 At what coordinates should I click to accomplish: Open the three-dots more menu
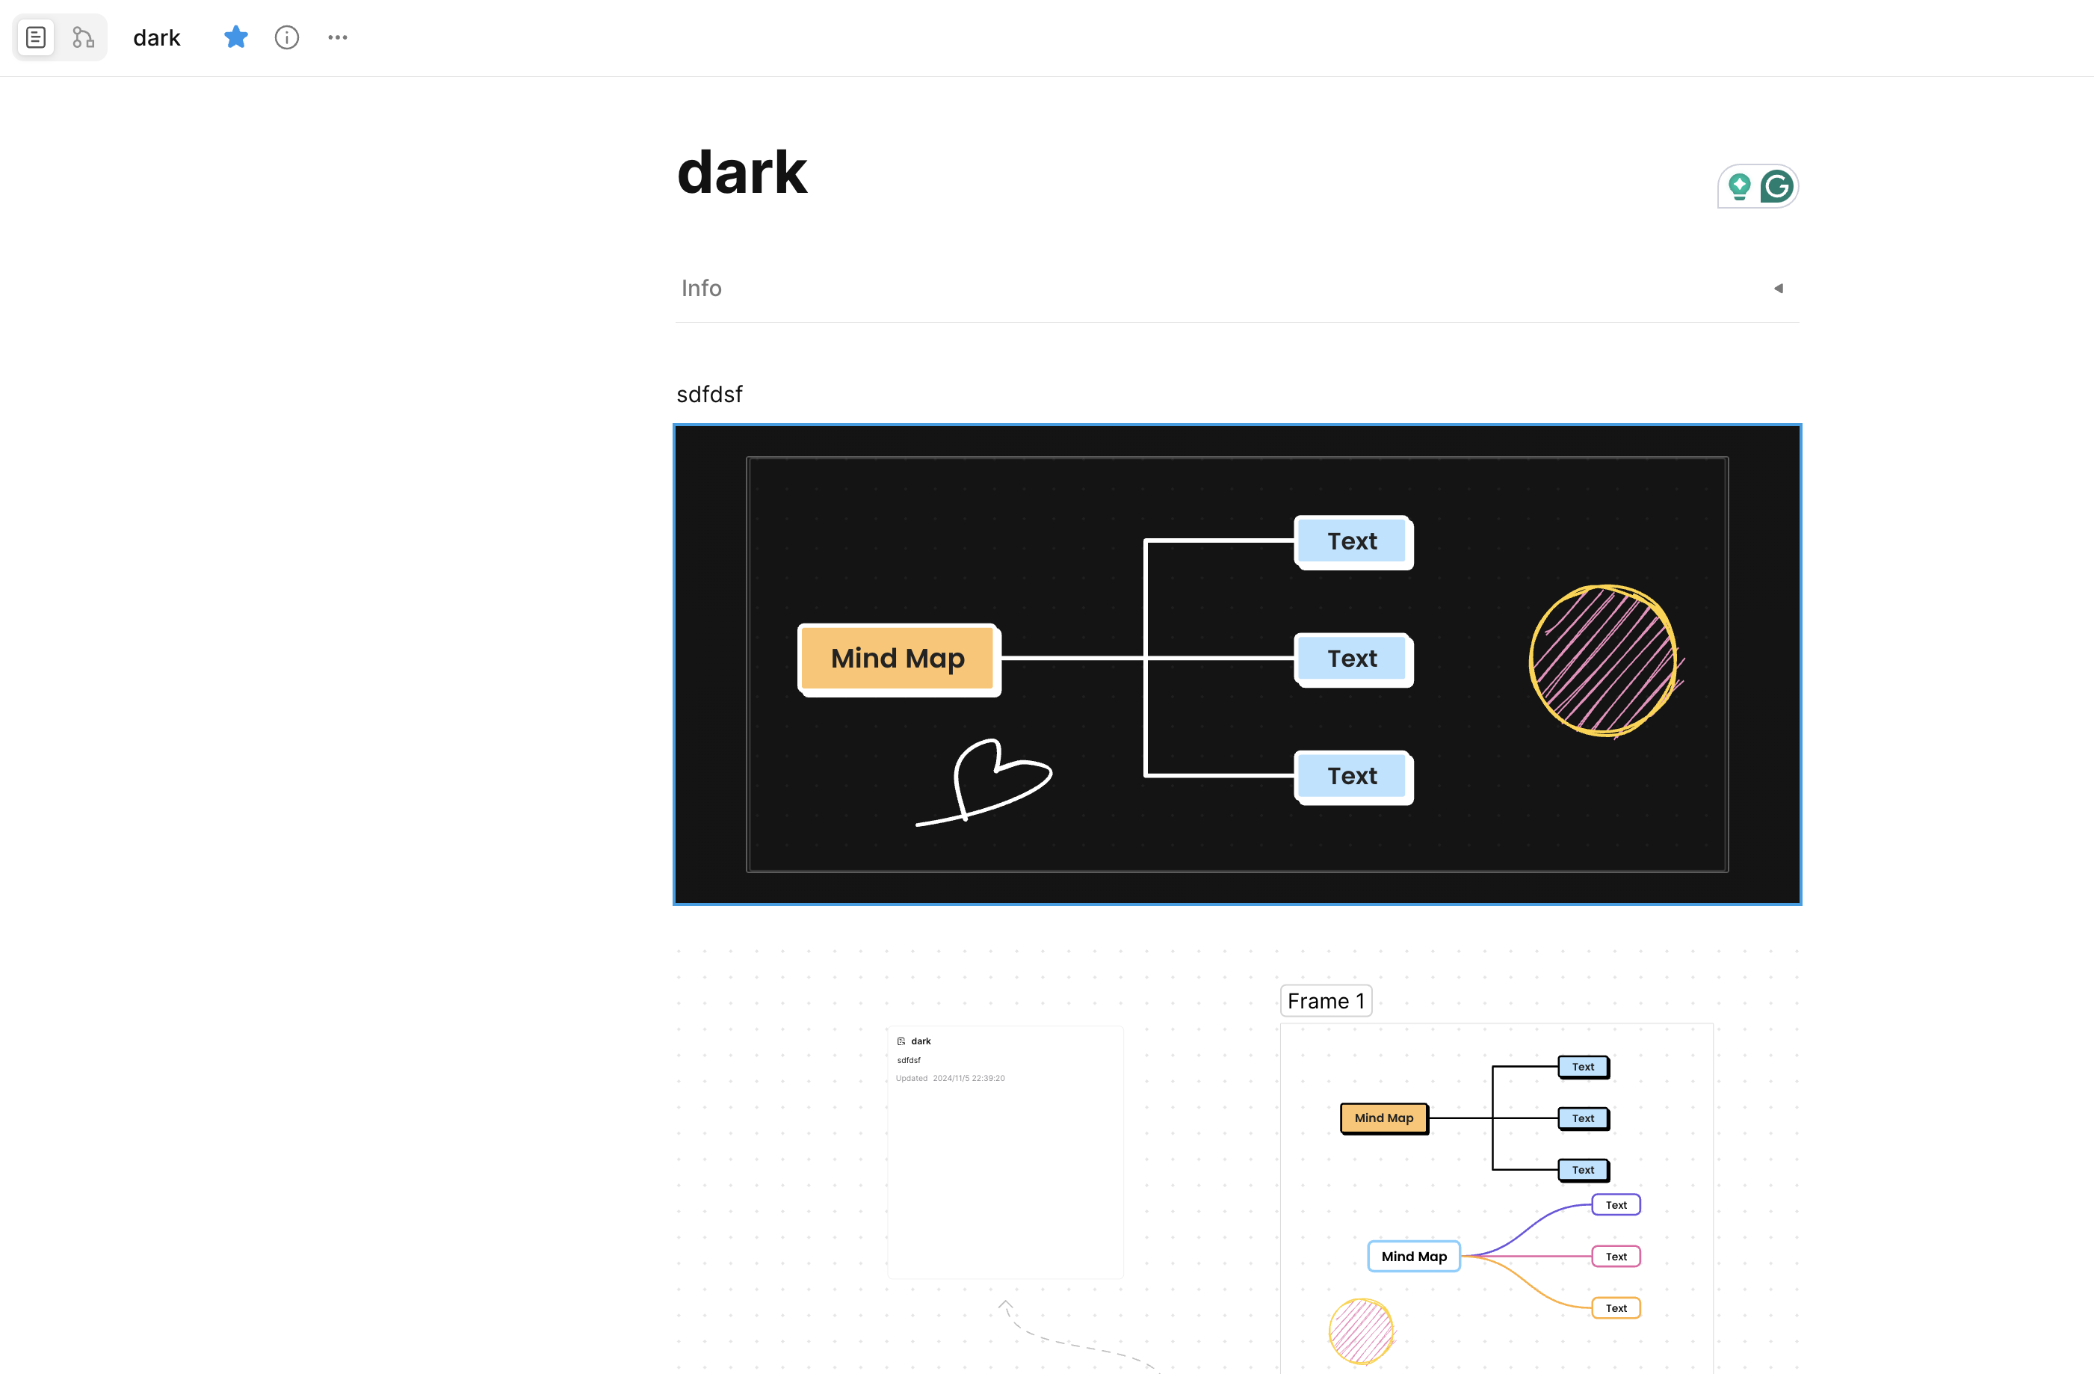338,38
